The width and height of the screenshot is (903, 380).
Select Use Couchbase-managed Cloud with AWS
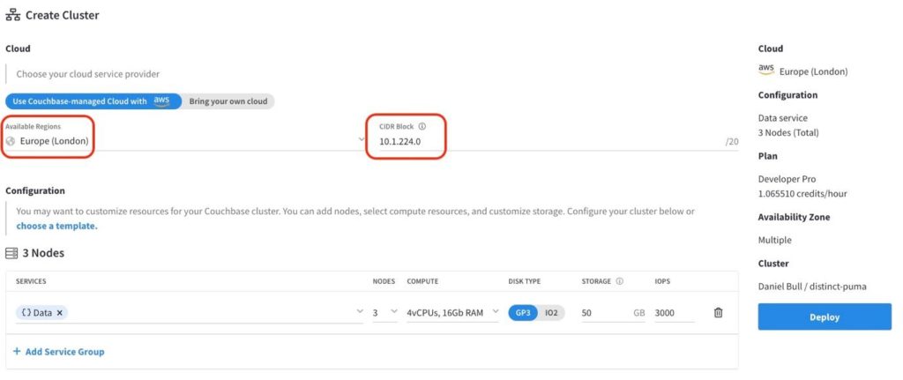click(x=93, y=101)
